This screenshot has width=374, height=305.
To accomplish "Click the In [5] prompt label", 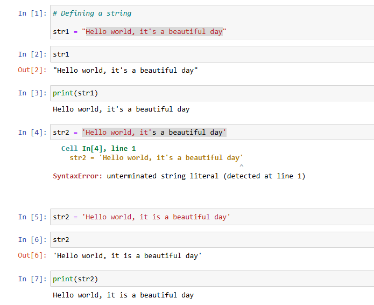I will pyautogui.click(x=32, y=217).
